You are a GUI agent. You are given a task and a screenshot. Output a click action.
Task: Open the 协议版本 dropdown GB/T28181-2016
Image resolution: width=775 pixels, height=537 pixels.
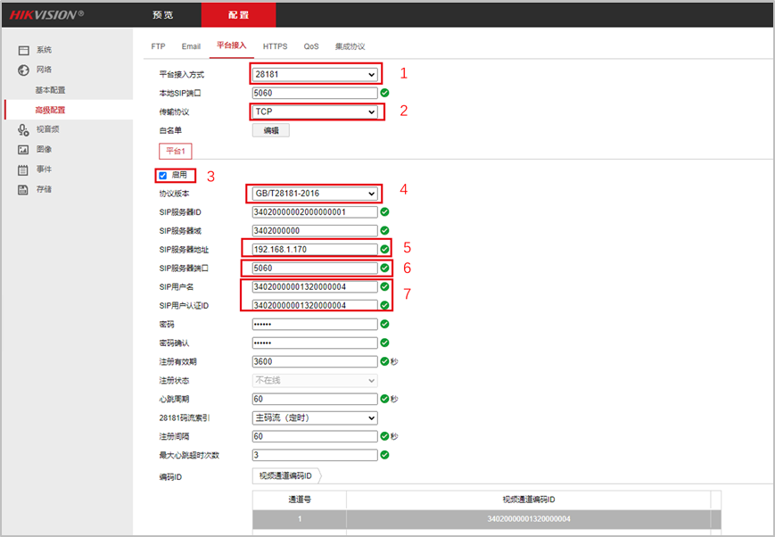(315, 194)
